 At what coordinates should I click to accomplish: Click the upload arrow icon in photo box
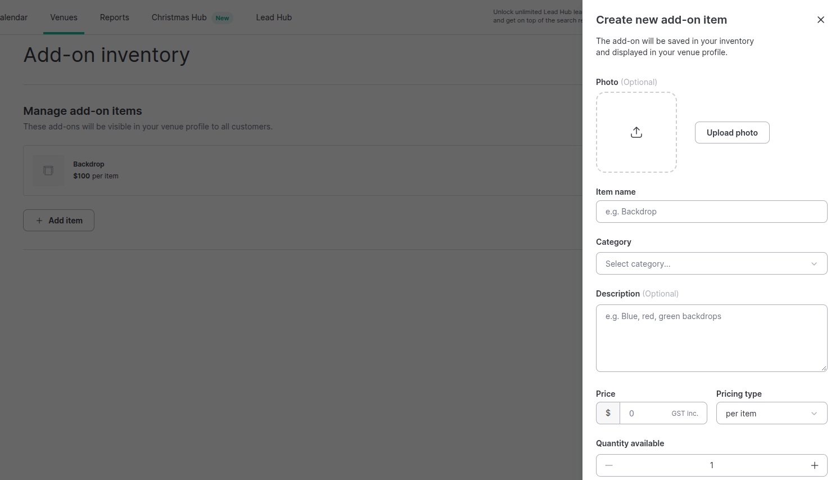[636, 132]
